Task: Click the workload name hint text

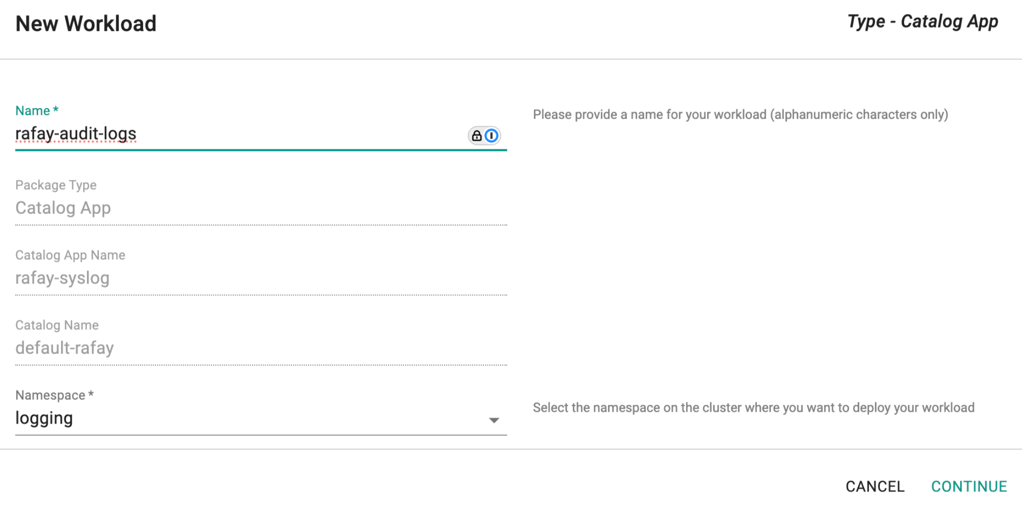Action: [740, 114]
